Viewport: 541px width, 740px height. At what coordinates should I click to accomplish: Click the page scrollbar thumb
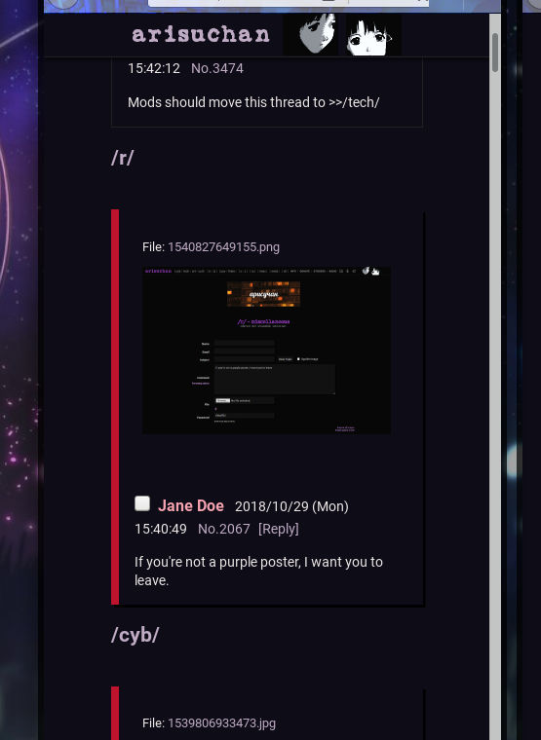pyautogui.click(x=494, y=53)
